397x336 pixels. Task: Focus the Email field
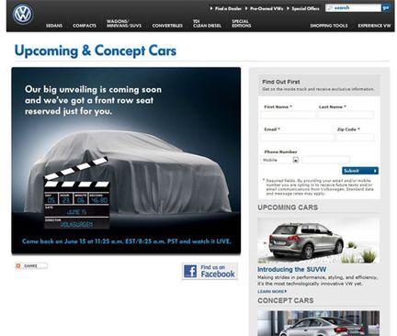[x=298, y=138]
